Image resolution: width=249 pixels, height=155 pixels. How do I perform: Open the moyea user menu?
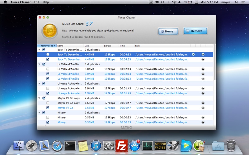pyautogui.click(x=226, y=2)
